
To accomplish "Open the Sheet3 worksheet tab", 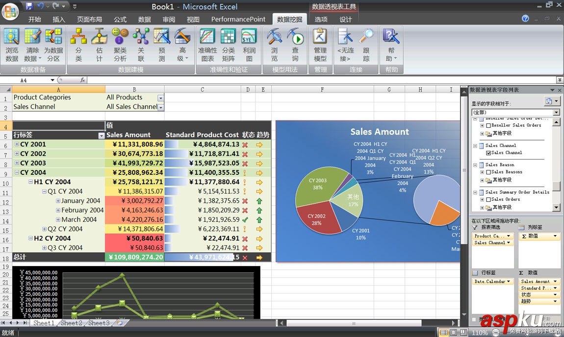I will click(x=99, y=323).
